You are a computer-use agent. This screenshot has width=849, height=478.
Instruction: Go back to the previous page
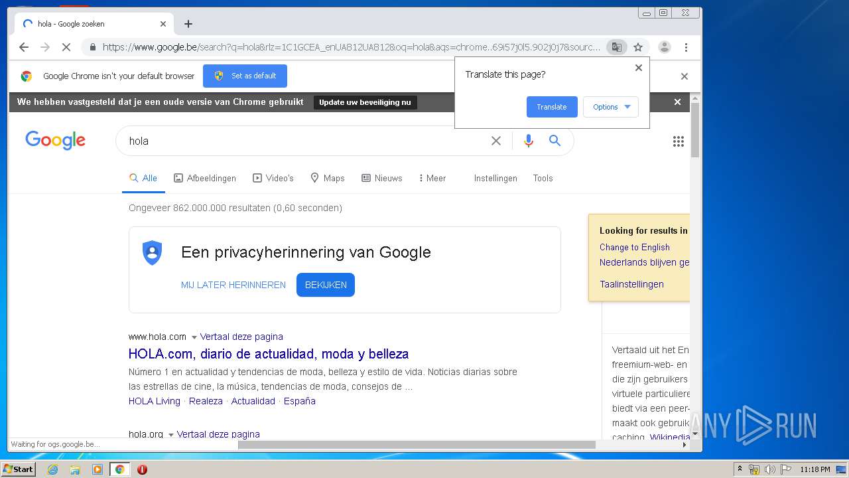[24, 47]
